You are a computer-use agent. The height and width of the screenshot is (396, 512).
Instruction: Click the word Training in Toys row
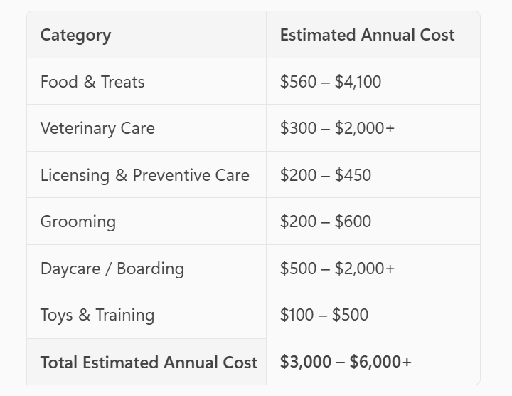click(125, 316)
